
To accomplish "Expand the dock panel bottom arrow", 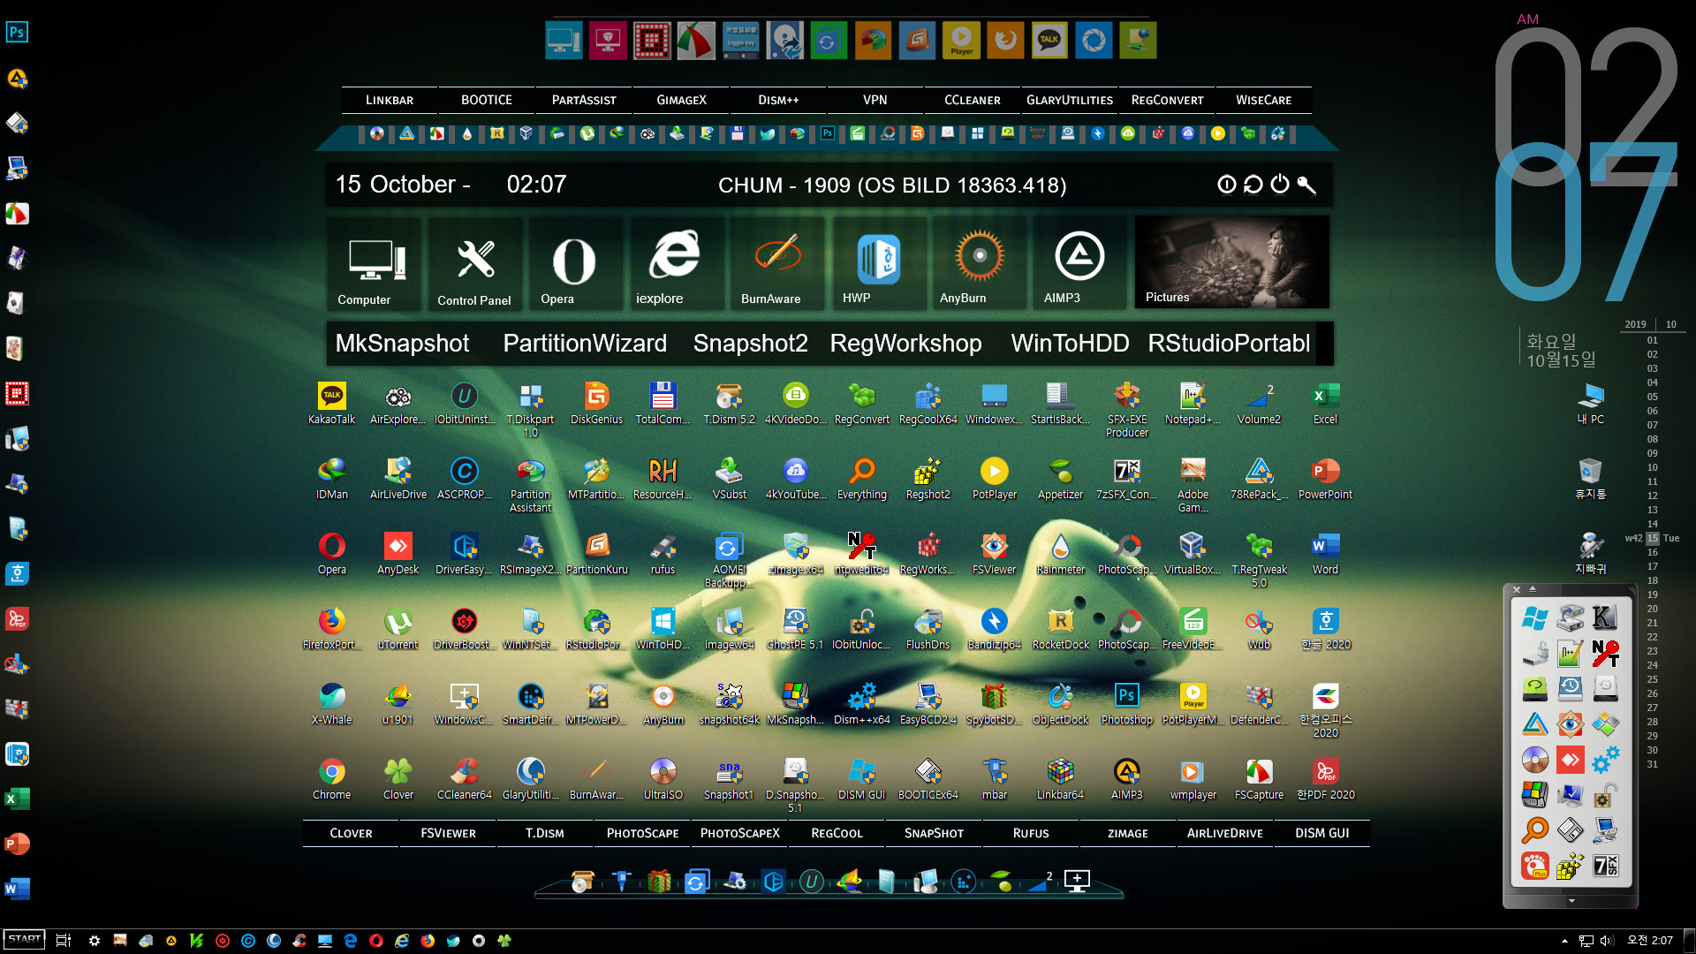I will (x=1571, y=901).
